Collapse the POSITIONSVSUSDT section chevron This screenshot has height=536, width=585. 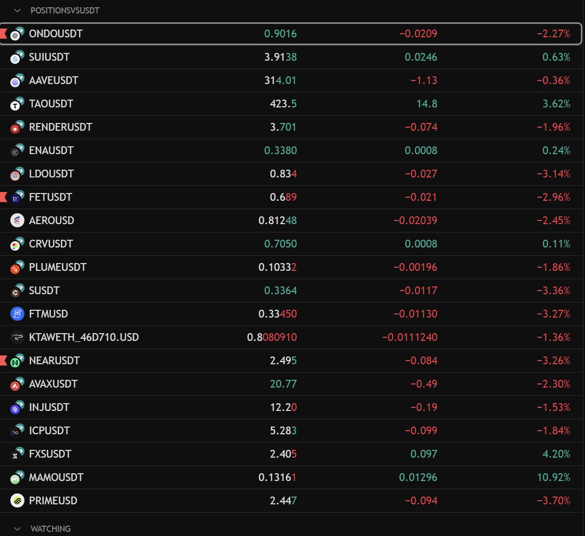pyautogui.click(x=17, y=10)
